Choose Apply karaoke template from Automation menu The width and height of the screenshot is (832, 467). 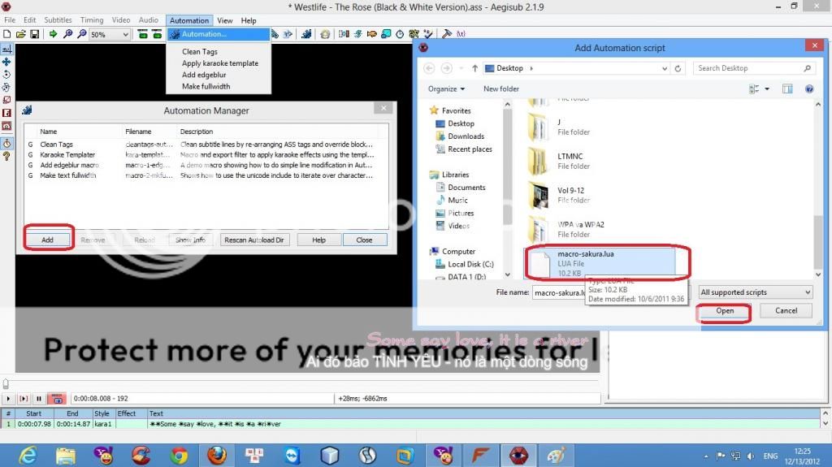click(x=219, y=63)
